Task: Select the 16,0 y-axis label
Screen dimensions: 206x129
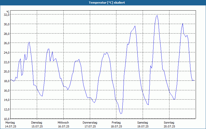Action: tap(7, 90)
